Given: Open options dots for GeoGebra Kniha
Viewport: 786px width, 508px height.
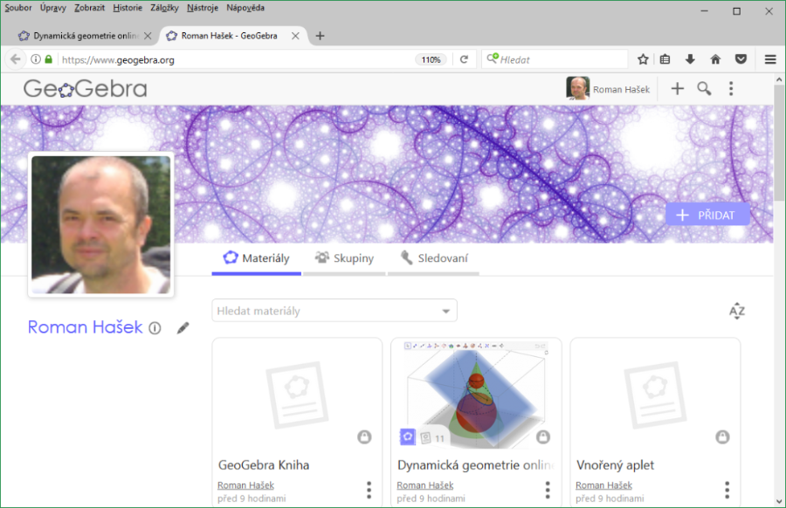Looking at the screenshot, I should click(x=369, y=490).
